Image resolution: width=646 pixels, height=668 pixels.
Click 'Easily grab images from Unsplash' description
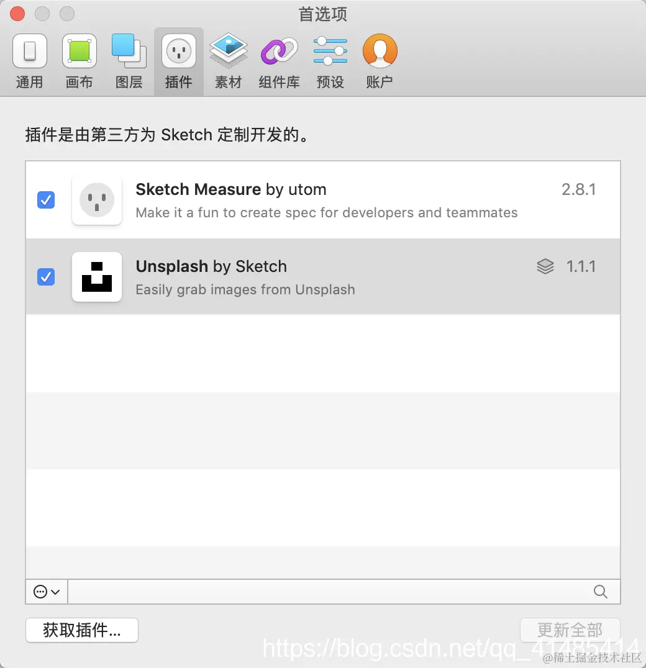tap(245, 290)
